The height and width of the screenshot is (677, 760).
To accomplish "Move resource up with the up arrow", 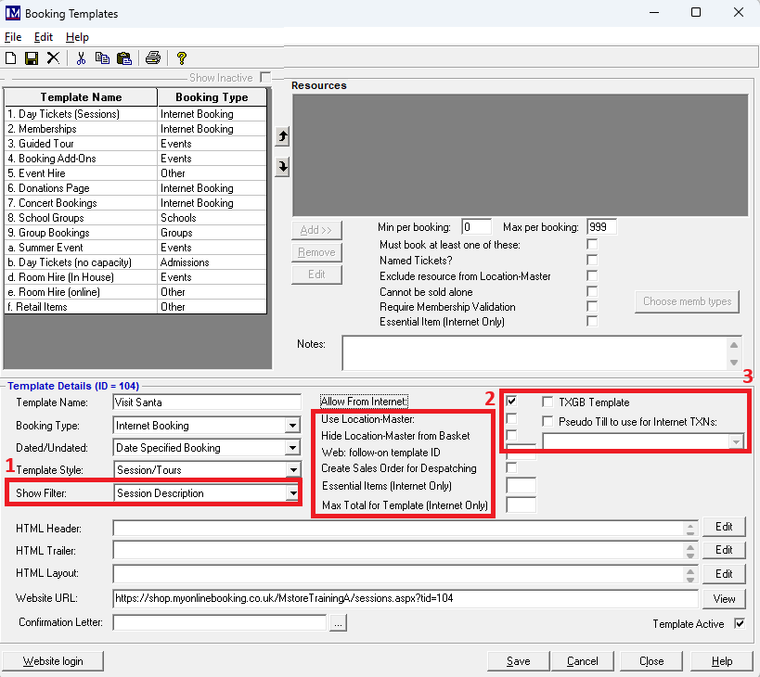I will pyautogui.click(x=283, y=137).
